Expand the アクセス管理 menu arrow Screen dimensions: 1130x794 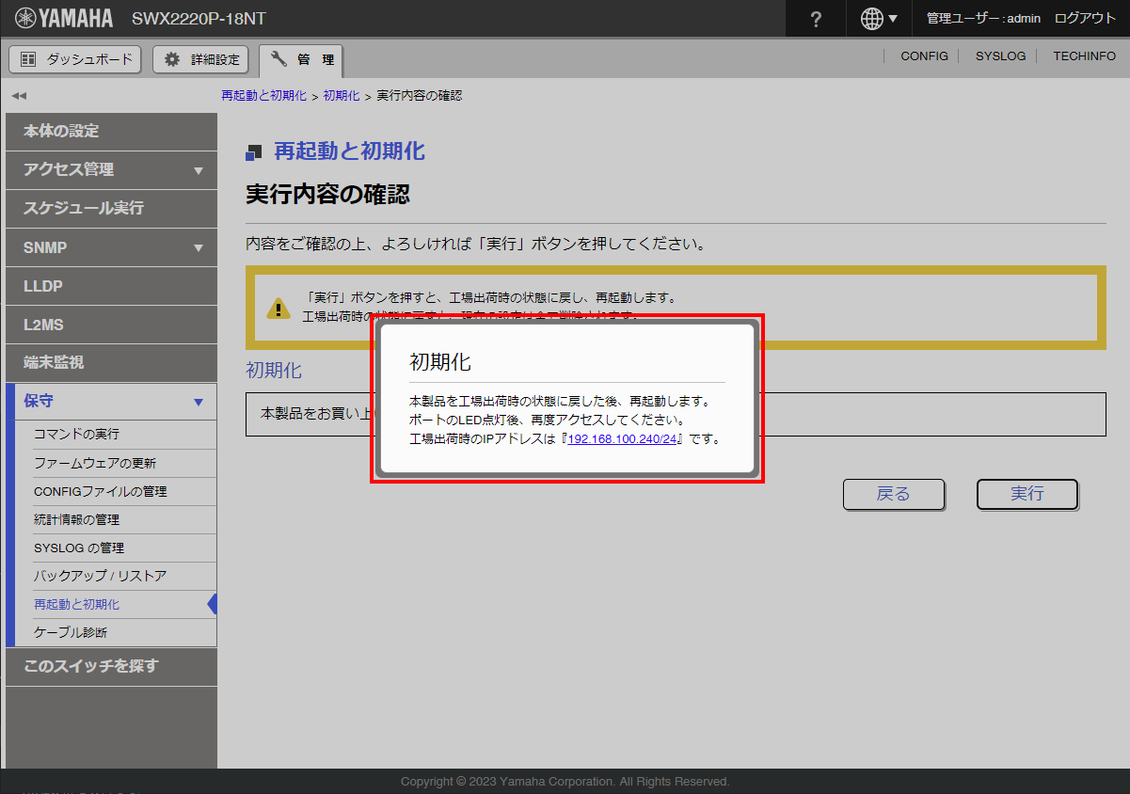(198, 170)
